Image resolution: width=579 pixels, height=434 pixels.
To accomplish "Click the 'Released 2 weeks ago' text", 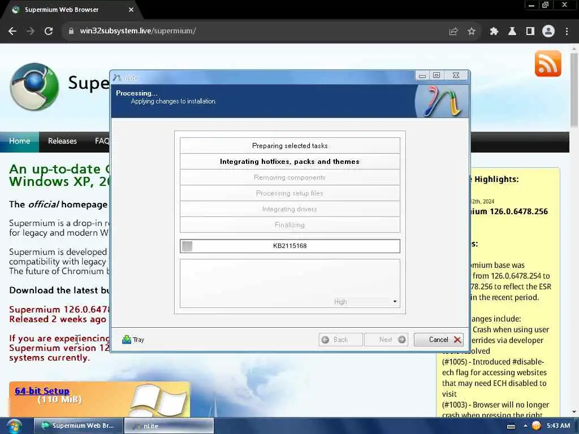I will tap(58, 320).
